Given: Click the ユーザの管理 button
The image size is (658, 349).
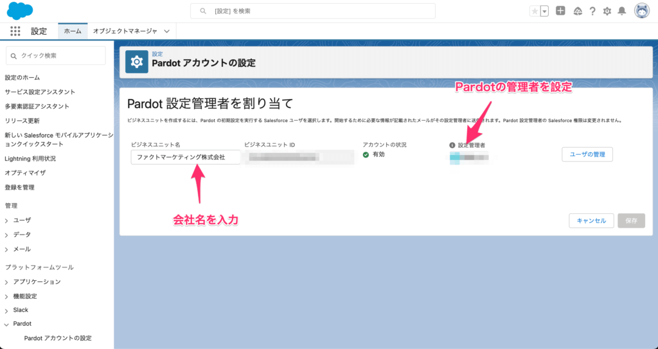Looking at the screenshot, I should (x=587, y=155).
